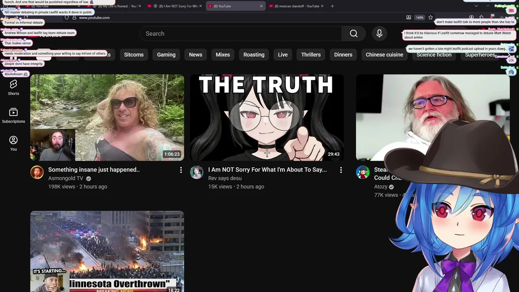This screenshot has width=519, height=292.
Task: Open Subscriptions from the sidebar
Action: click(x=13, y=116)
